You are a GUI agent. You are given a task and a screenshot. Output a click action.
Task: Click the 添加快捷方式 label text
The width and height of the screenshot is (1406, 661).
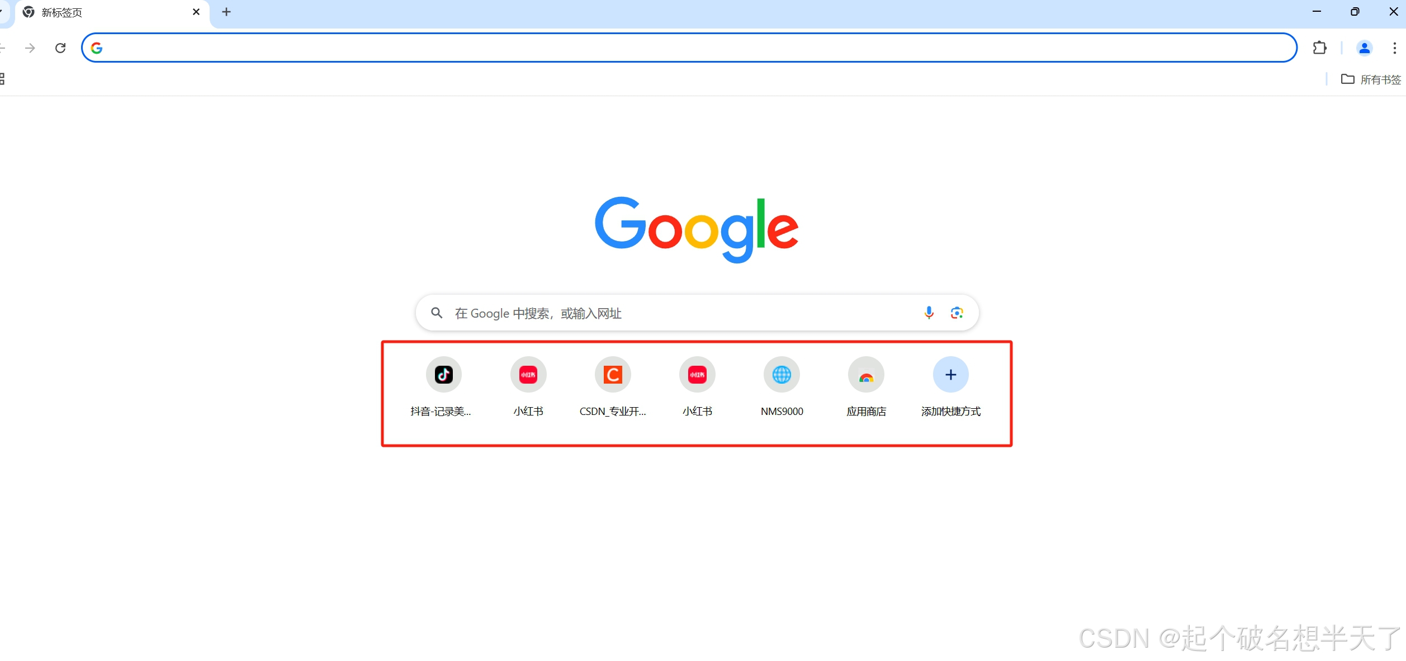pos(950,412)
